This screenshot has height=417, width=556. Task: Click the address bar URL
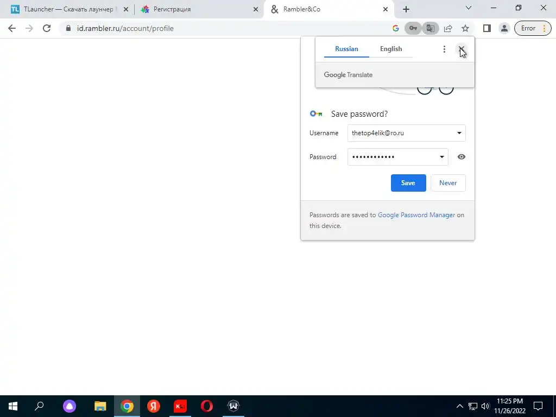(125, 28)
